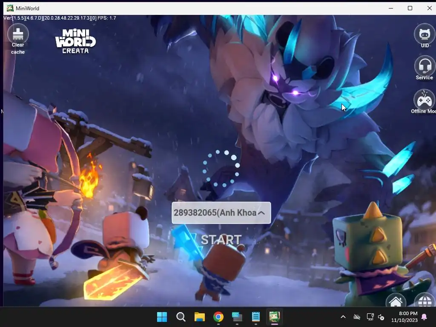Click the muted volume tray icon
Image resolution: width=436 pixels, height=327 pixels.
point(381,317)
